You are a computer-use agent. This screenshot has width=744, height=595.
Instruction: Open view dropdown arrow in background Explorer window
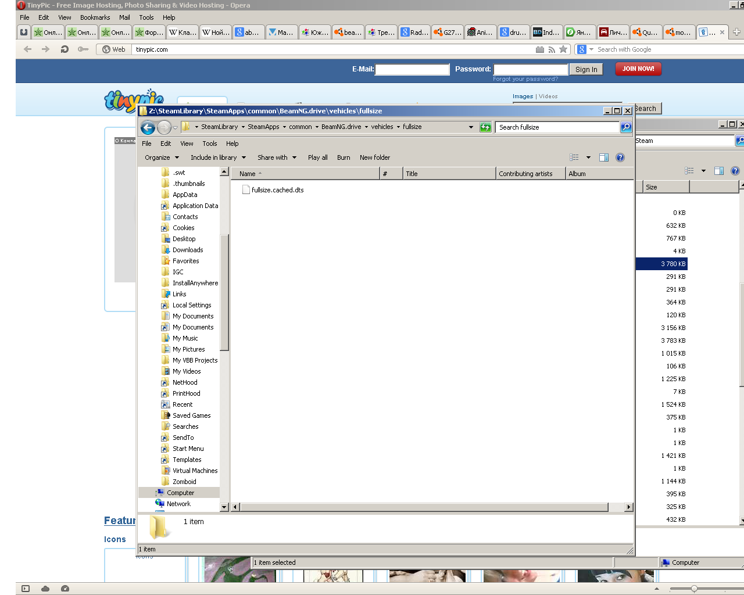(703, 171)
